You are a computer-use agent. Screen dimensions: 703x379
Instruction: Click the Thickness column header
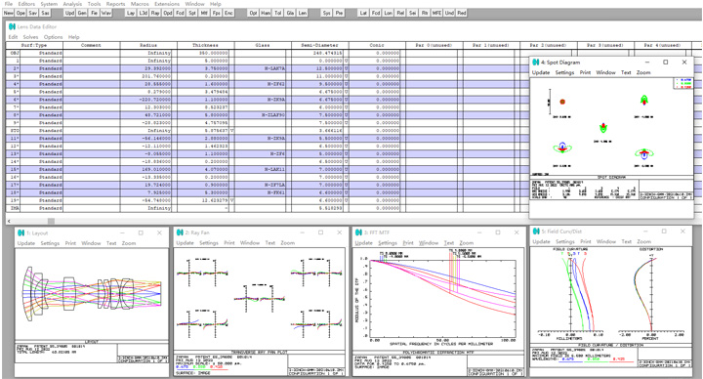tap(205, 45)
